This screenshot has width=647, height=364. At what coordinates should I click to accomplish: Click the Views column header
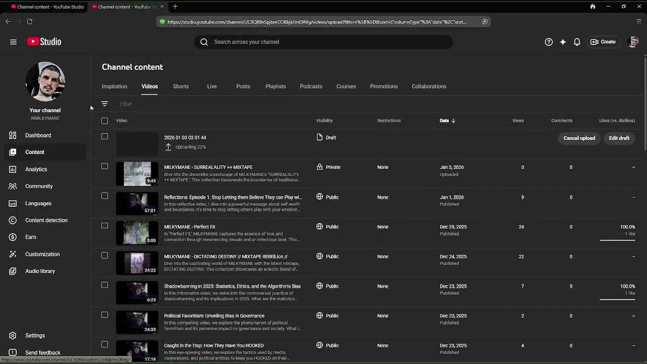[518, 121]
